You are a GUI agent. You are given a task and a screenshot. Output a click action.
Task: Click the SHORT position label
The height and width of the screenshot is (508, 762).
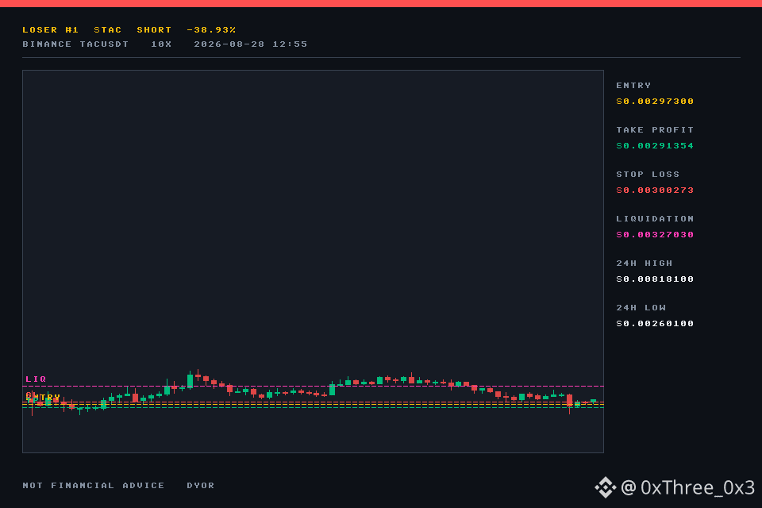154,29
